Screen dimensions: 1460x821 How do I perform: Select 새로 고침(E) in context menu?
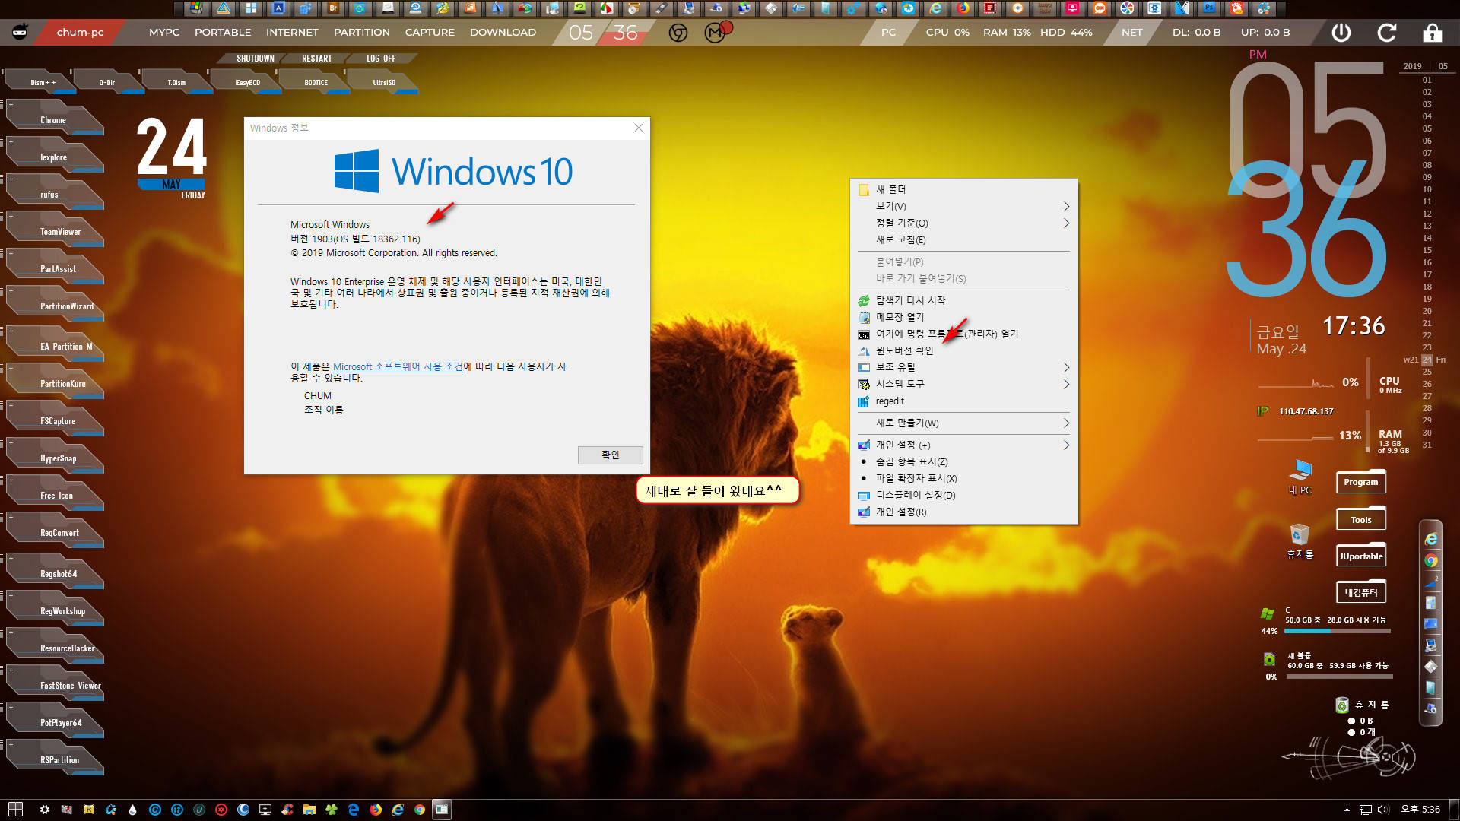pos(963,239)
